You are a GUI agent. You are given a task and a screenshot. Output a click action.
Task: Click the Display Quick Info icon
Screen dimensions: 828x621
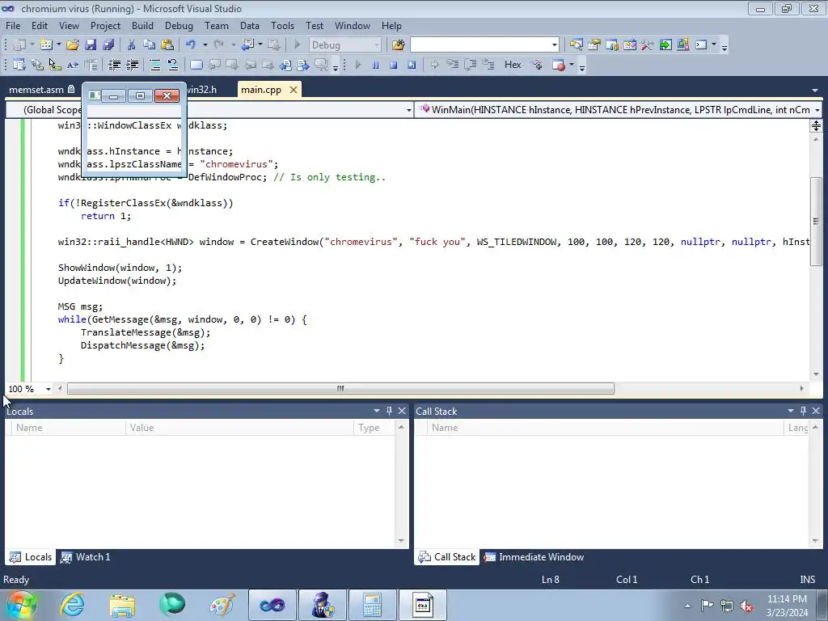55,65
